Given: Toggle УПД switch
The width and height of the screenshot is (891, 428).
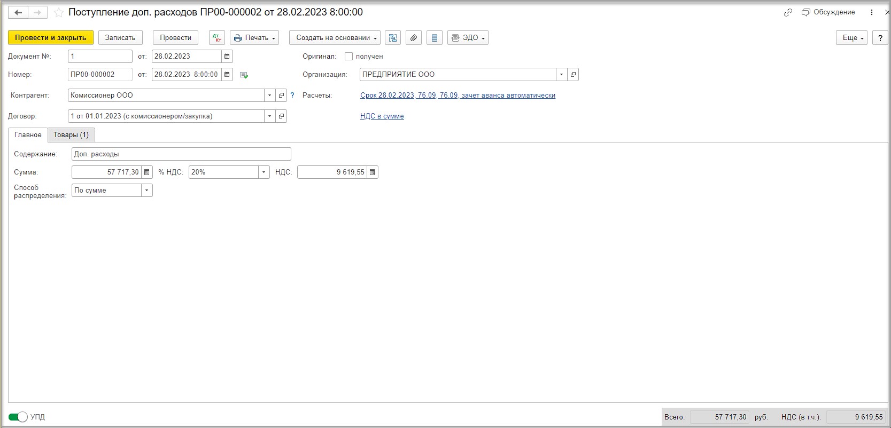Looking at the screenshot, I should tap(18, 417).
